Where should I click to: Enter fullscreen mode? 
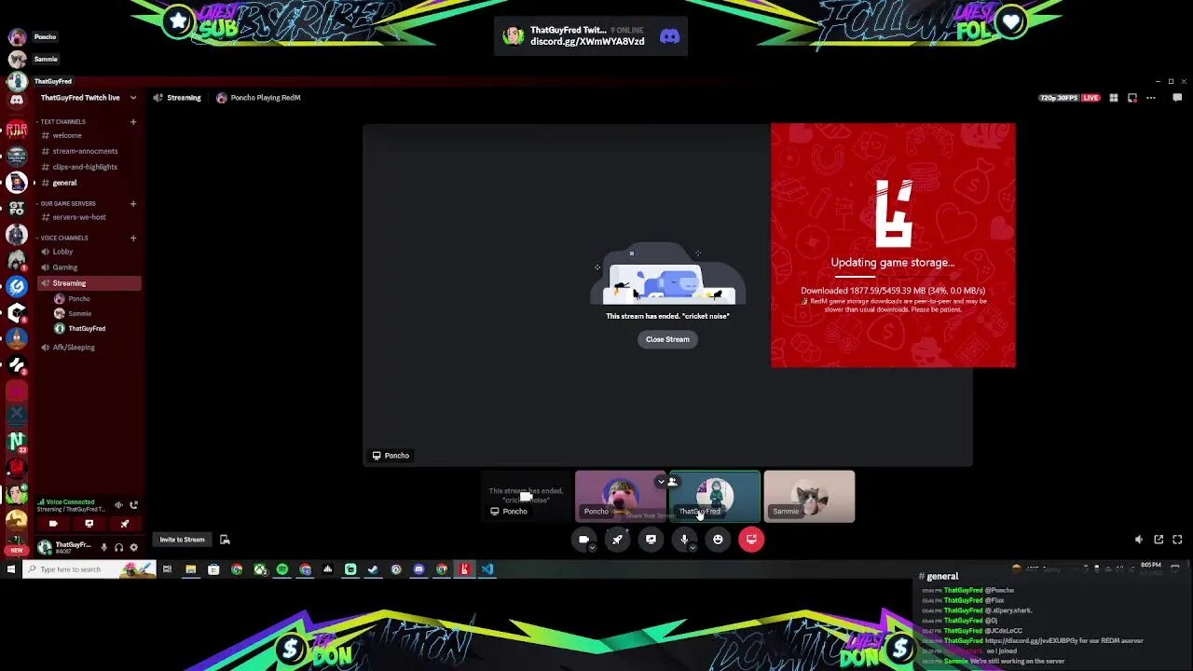click(1177, 540)
